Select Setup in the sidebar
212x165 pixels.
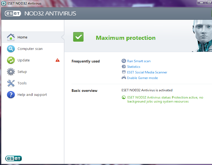tap(22, 72)
